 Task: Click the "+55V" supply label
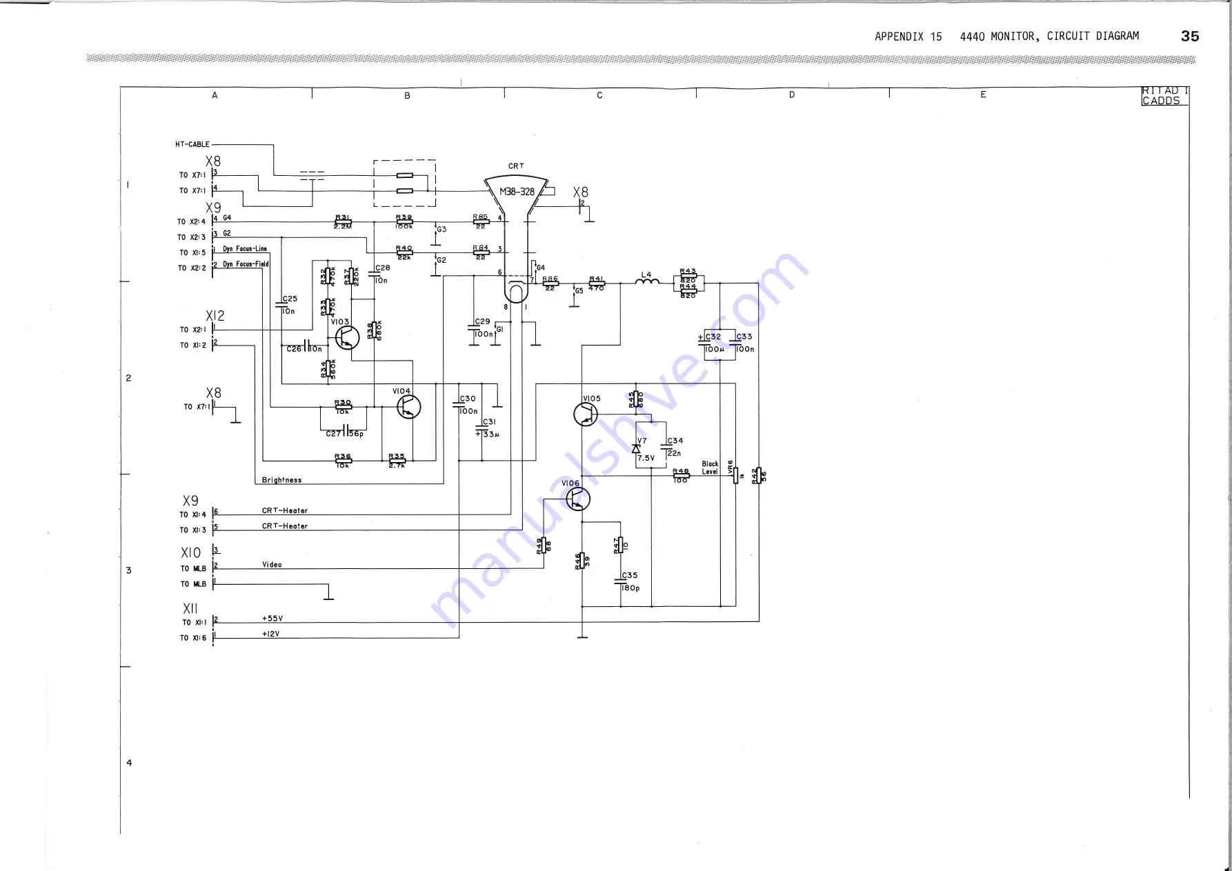tap(272, 619)
